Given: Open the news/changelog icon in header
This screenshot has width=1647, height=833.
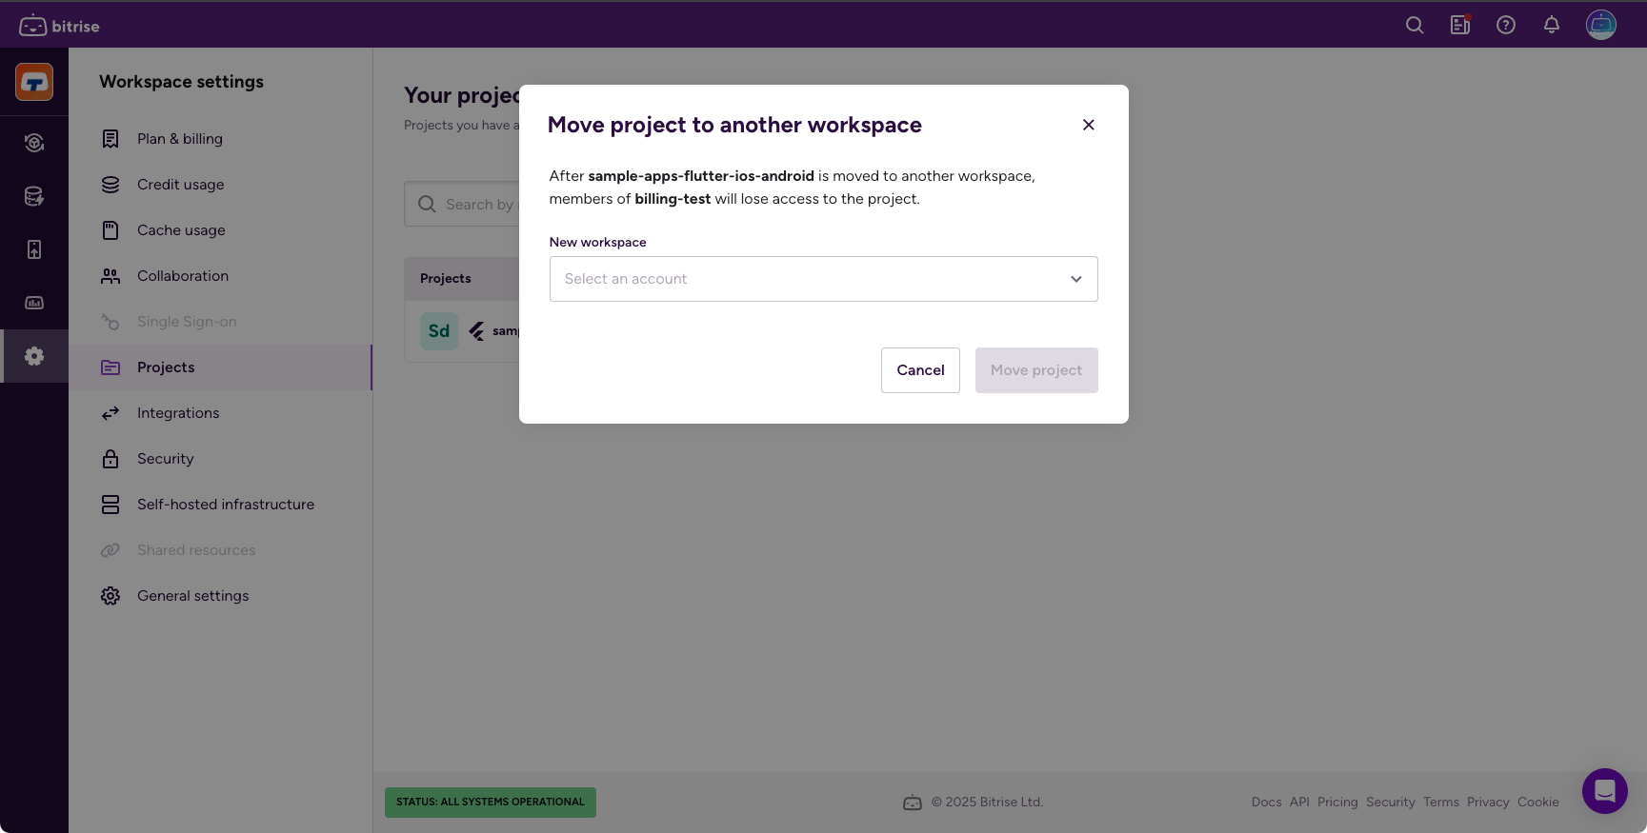Looking at the screenshot, I should (1460, 26).
